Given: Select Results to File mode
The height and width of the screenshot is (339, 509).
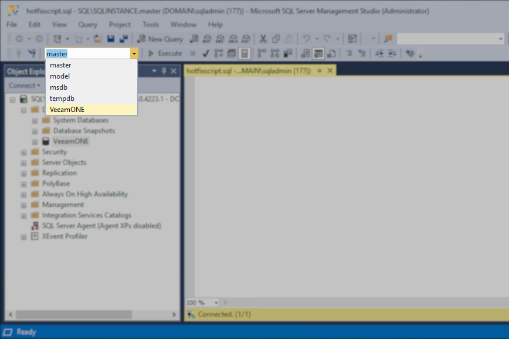Looking at the screenshot, I should [331, 53].
